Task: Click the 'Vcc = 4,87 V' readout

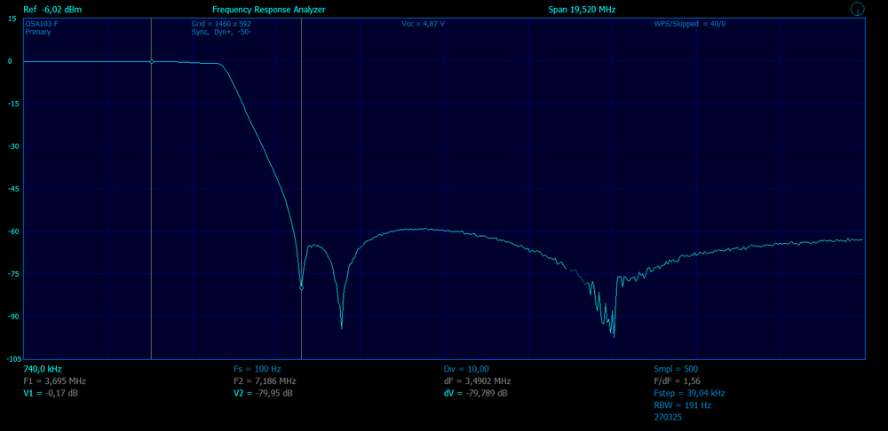Action: pyautogui.click(x=423, y=24)
